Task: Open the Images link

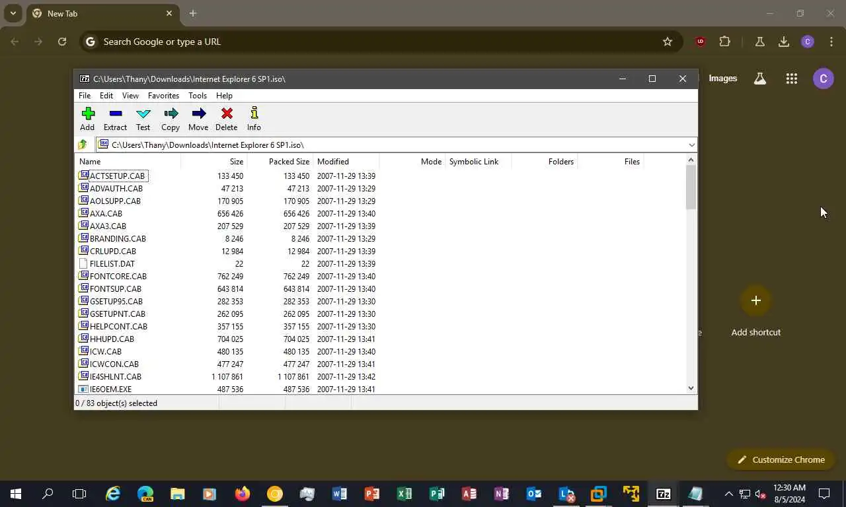Action: pyautogui.click(x=722, y=79)
